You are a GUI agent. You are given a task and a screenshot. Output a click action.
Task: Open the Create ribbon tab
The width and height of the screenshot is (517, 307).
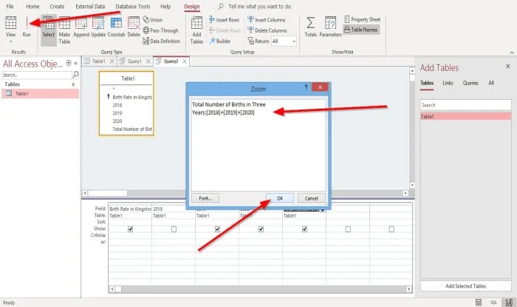(x=57, y=6)
